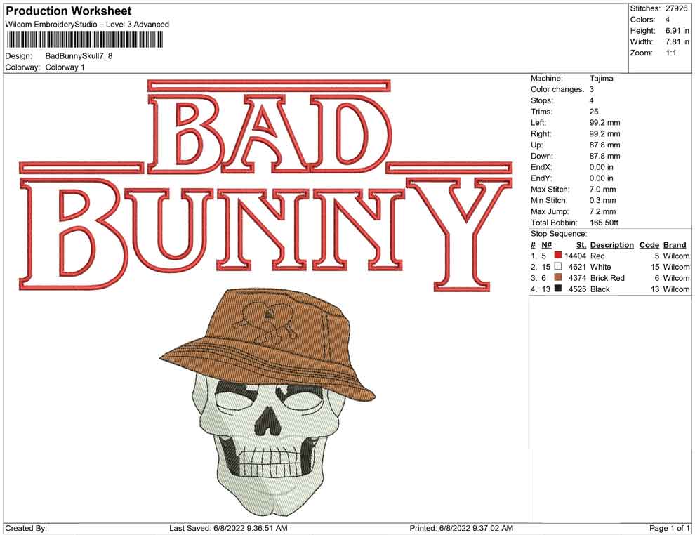Click the Wilcom brand in the Black row
Viewport: 695px width, 535px height.
676,289
